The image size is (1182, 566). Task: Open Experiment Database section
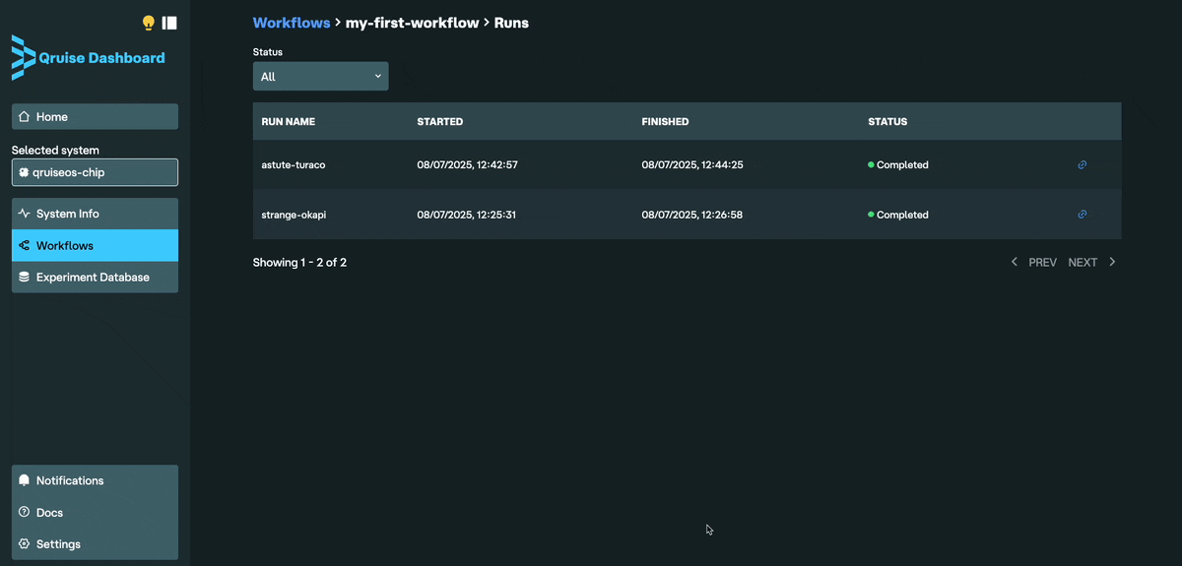(x=95, y=278)
